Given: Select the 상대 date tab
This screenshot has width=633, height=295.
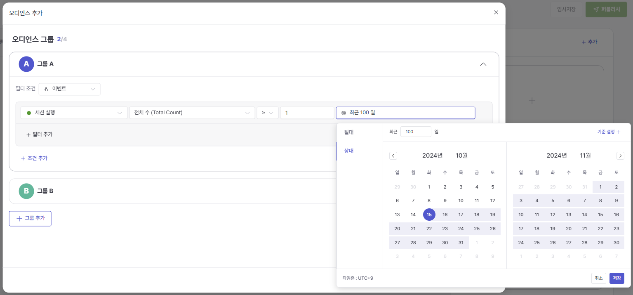Looking at the screenshot, I should [349, 151].
